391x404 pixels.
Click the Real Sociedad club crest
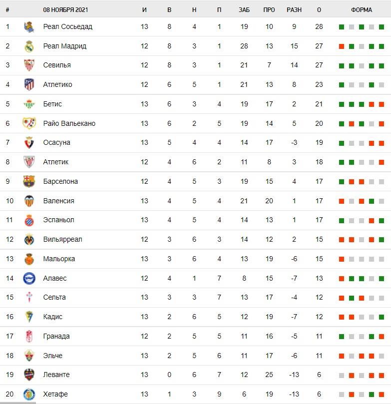coord(29,27)
